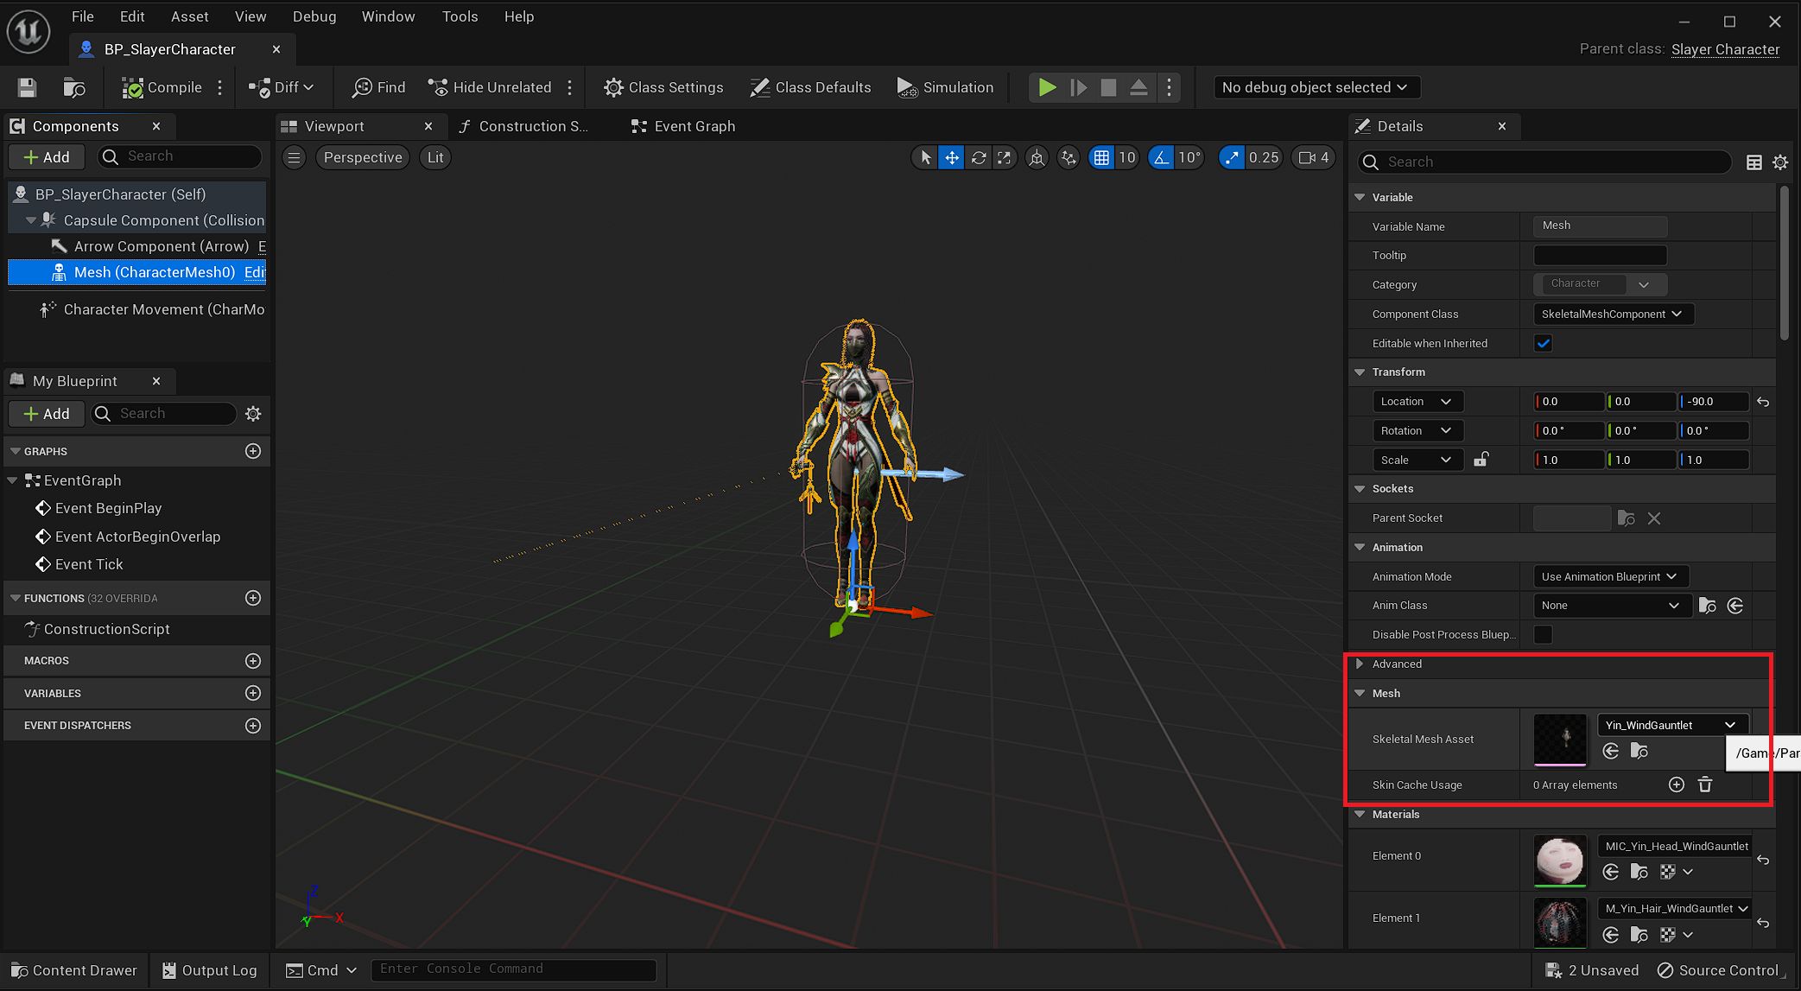Click the Compile blueprint icon
The height and width of the screenshot is (991, 1801).
[x=132, y=87]
